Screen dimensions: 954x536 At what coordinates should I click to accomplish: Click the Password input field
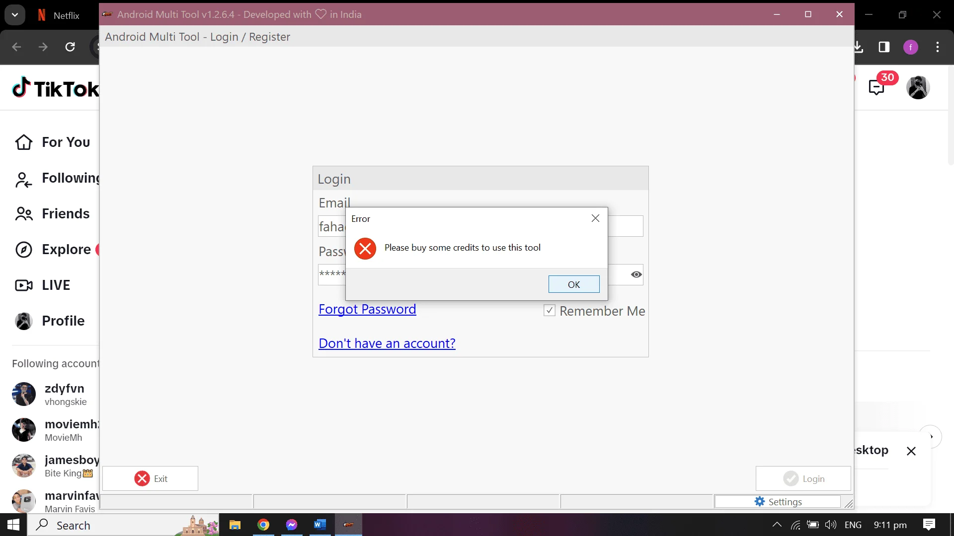coord(480,274)
